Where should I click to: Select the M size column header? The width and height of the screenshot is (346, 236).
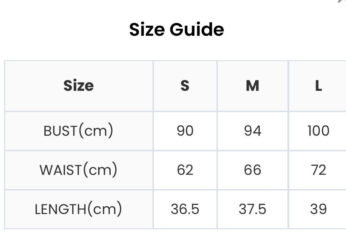click(252, 85)
